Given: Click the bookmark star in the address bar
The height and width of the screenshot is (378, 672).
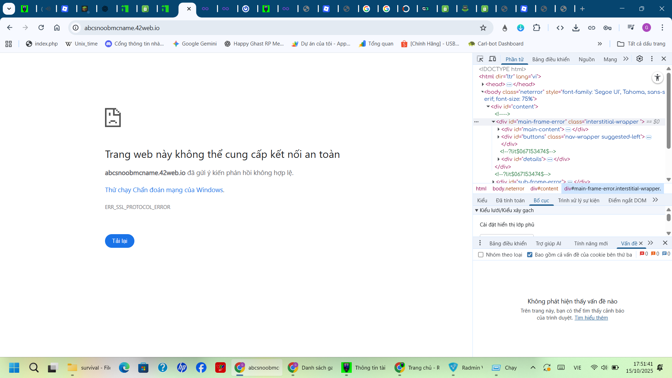Looking at the screenshot, I should (x=483, y=28).
